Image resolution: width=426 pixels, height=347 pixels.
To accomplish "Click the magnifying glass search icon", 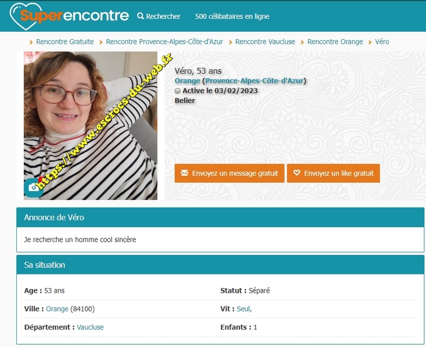I will coord(141,16).
